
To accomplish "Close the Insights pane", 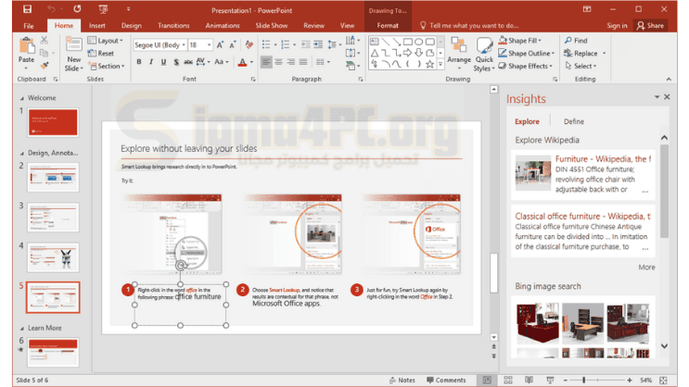I will [667, 97].
